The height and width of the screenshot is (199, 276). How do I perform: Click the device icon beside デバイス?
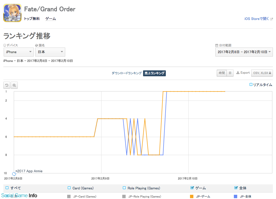point(4,45)
